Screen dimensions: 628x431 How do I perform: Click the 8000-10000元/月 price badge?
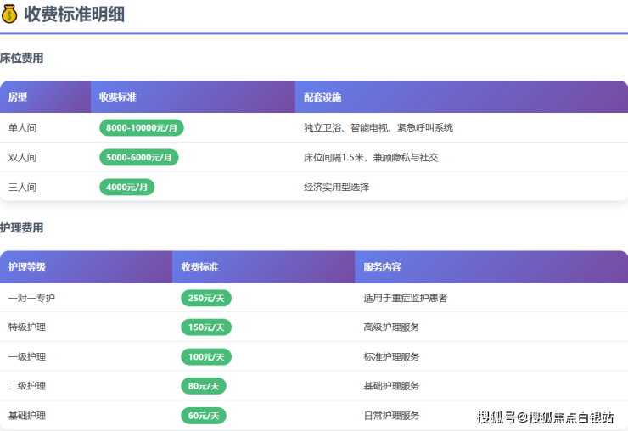141,128
